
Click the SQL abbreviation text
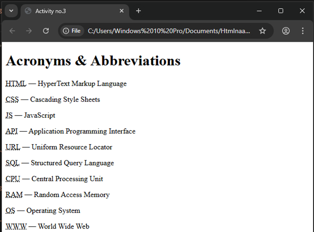(x=13, y=163)
